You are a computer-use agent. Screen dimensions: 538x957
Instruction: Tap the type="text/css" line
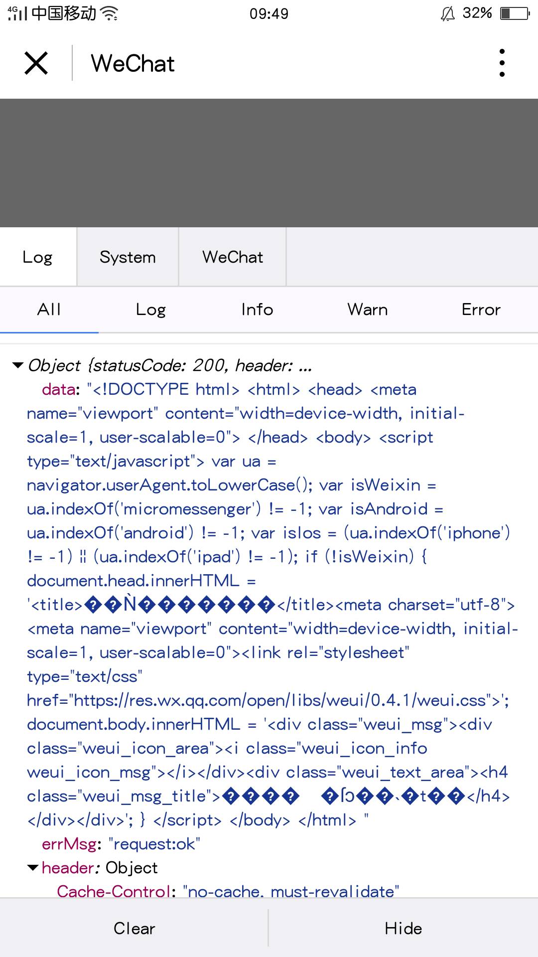click(85, 676)
